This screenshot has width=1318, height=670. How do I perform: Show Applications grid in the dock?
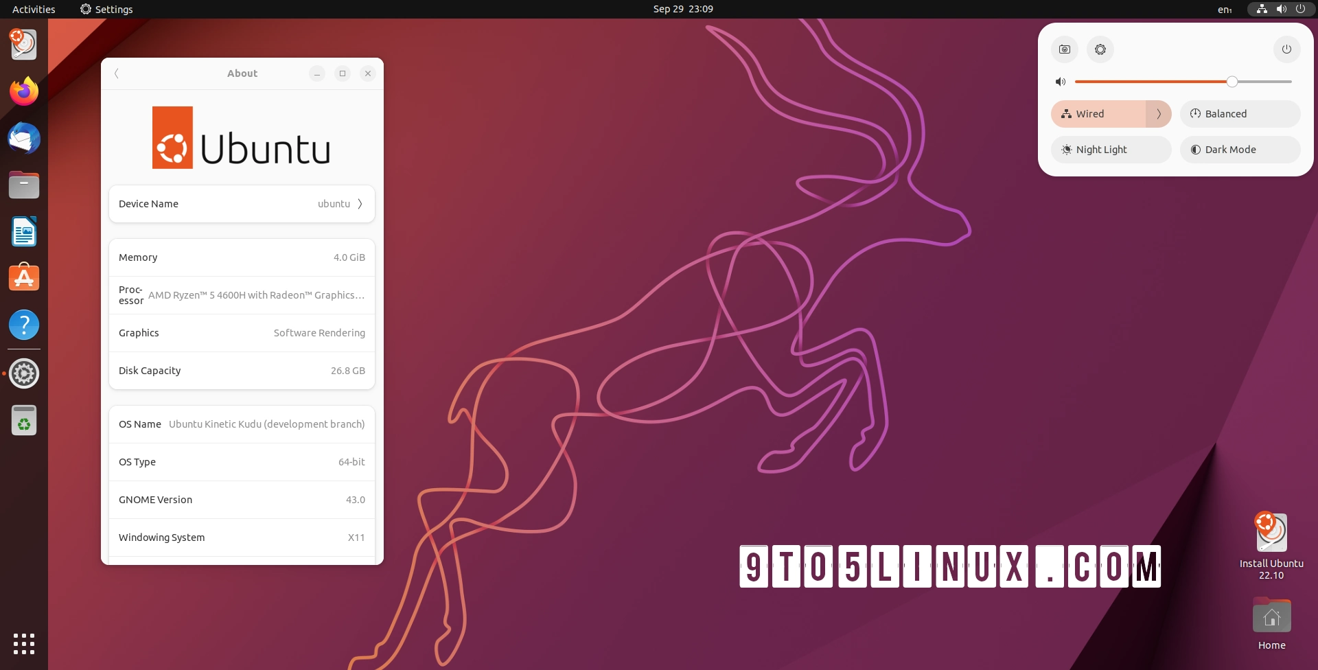pyautogui.click(x=24, y=644)
